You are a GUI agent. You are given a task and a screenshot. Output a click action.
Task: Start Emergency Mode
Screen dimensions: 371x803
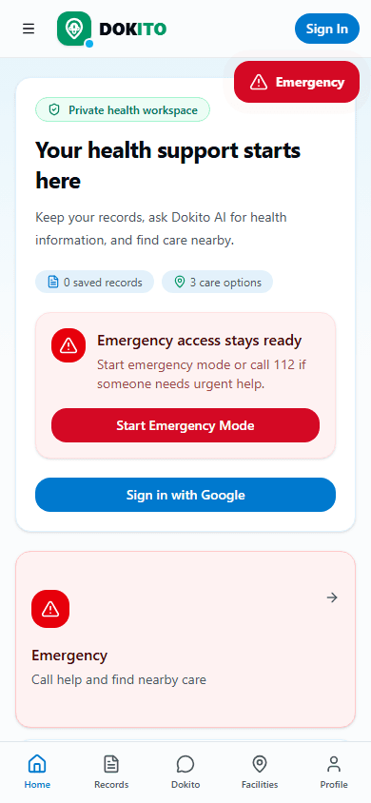pos(185,425)
